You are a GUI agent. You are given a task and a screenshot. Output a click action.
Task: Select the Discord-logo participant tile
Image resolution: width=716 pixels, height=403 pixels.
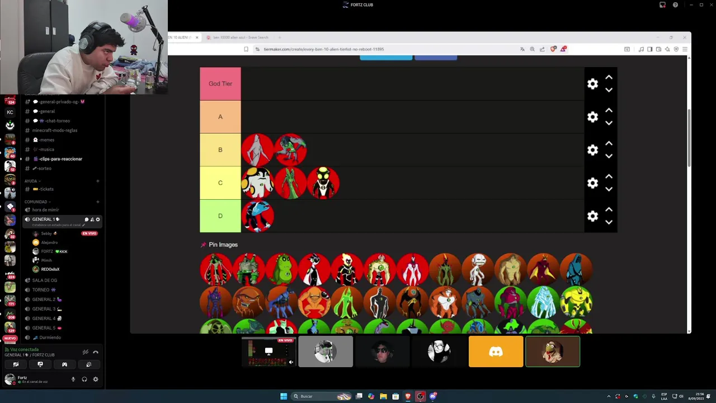point(496,352)
